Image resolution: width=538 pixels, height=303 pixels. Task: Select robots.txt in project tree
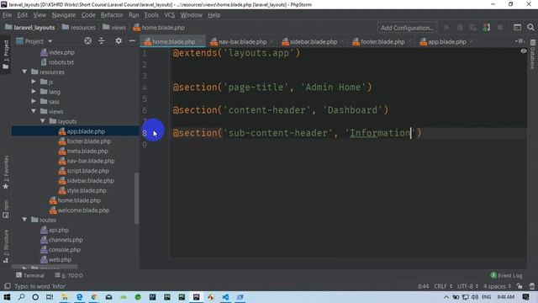pyautogui.click(x=61, y=62)
